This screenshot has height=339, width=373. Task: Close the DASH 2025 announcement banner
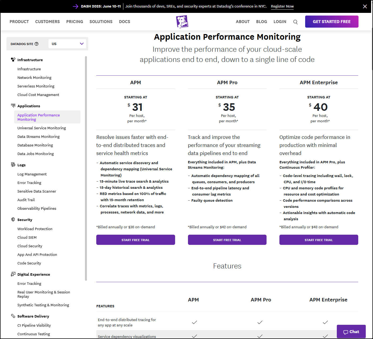point(365,6)
